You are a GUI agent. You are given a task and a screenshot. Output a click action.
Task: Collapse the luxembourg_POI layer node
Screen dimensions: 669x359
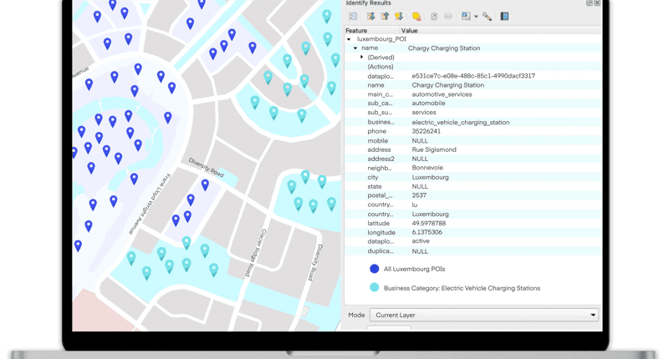coord(349,39)
